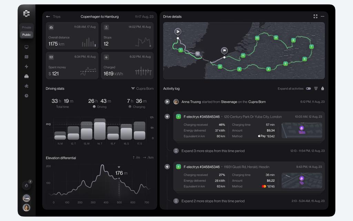Viewport: 353px width, 221px height.
Task: Open the map icon in sidebar
Action: (x=26, y=57)
